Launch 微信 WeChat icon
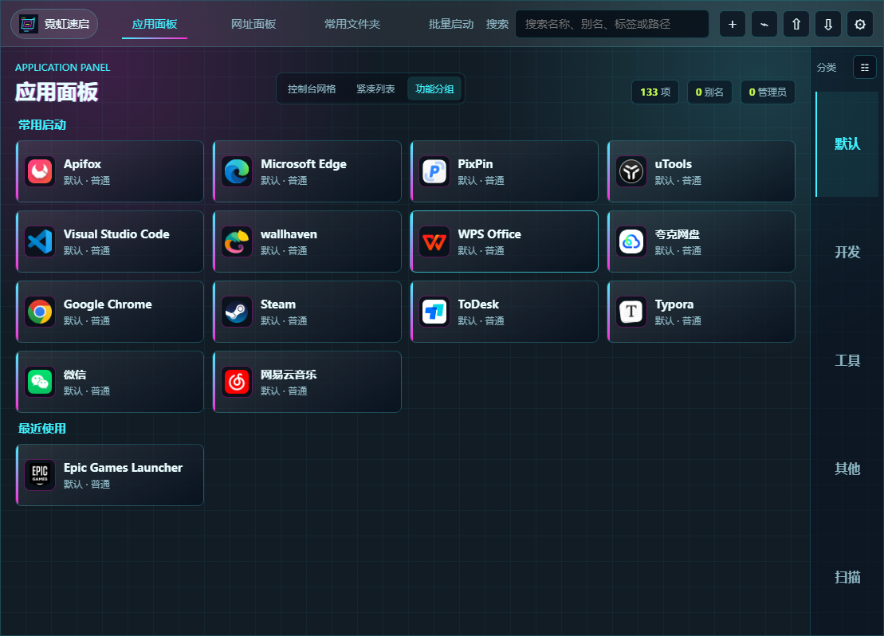This screenshot has height=636, width=884. click(x=40, y=382)
